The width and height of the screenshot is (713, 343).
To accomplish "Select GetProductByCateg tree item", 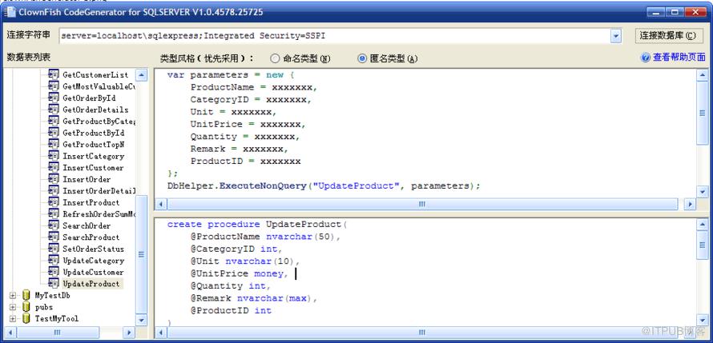I will (99, 122).
